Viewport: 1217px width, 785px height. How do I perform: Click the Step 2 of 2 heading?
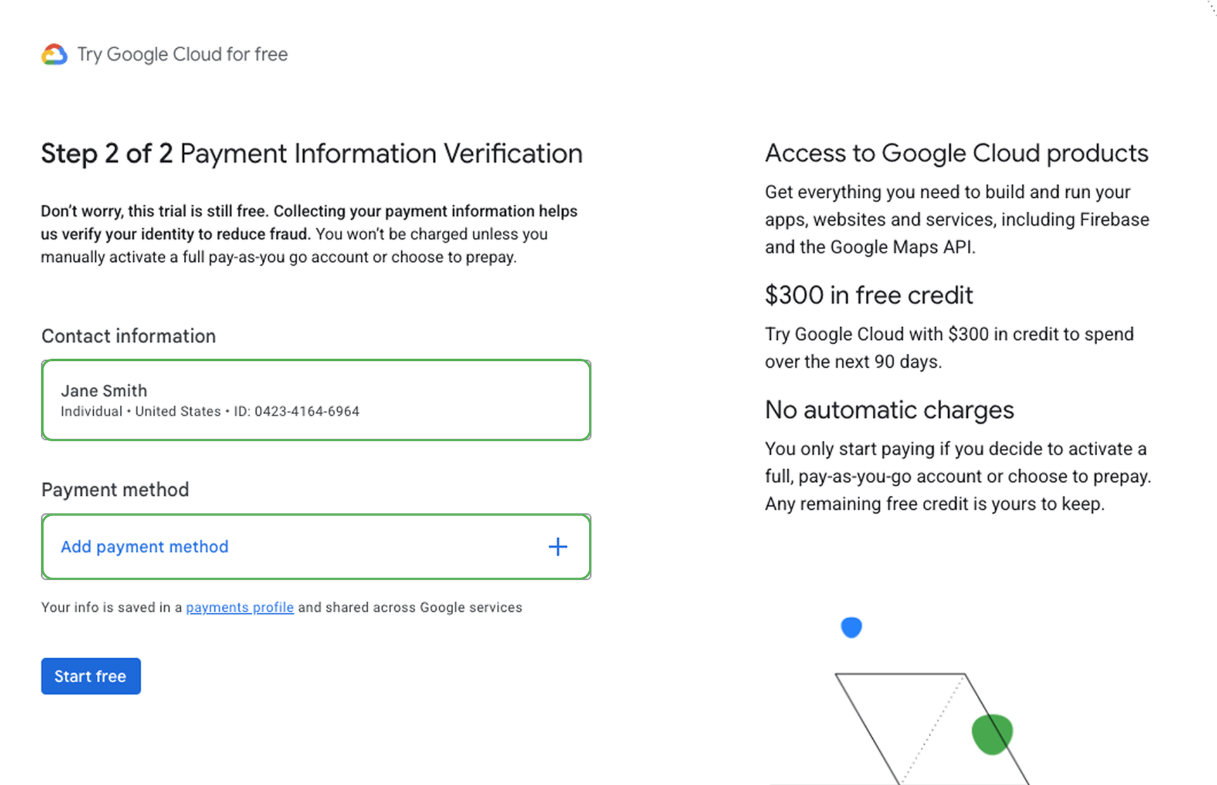[311, 153]
